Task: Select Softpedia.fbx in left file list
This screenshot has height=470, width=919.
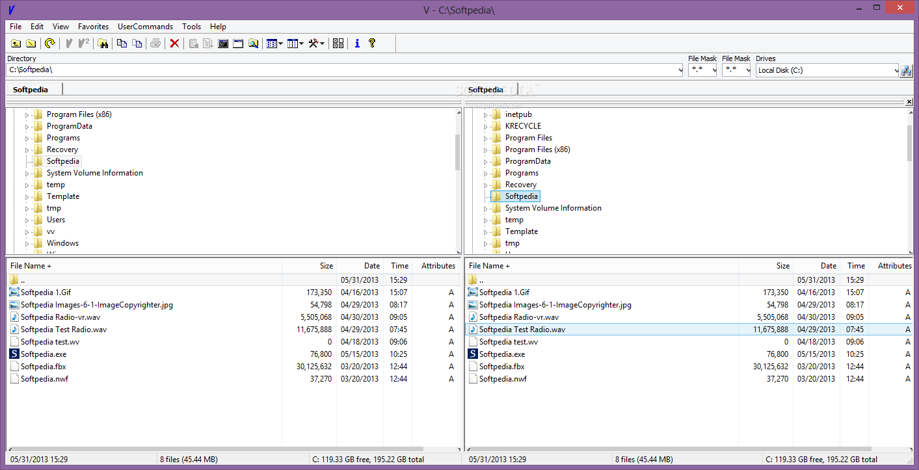Action: tap(44, 367)
